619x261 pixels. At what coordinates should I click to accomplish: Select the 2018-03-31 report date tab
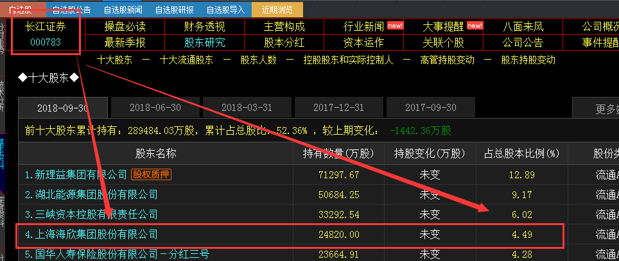(247, 107)
